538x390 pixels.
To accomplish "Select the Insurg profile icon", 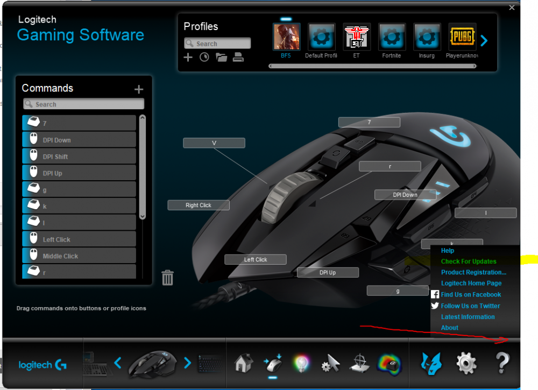I will [427, 37].
